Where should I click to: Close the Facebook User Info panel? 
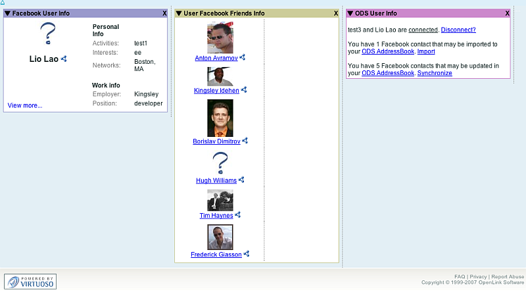(164, 13)
